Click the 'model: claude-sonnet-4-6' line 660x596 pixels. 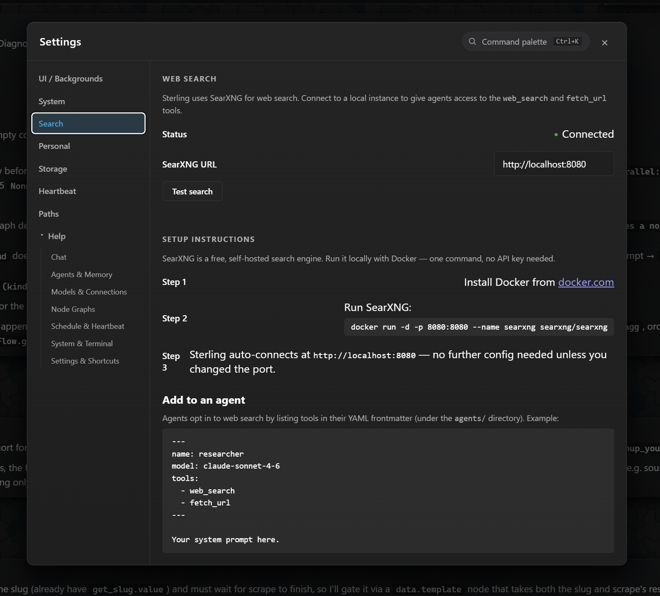click(226, 466)
